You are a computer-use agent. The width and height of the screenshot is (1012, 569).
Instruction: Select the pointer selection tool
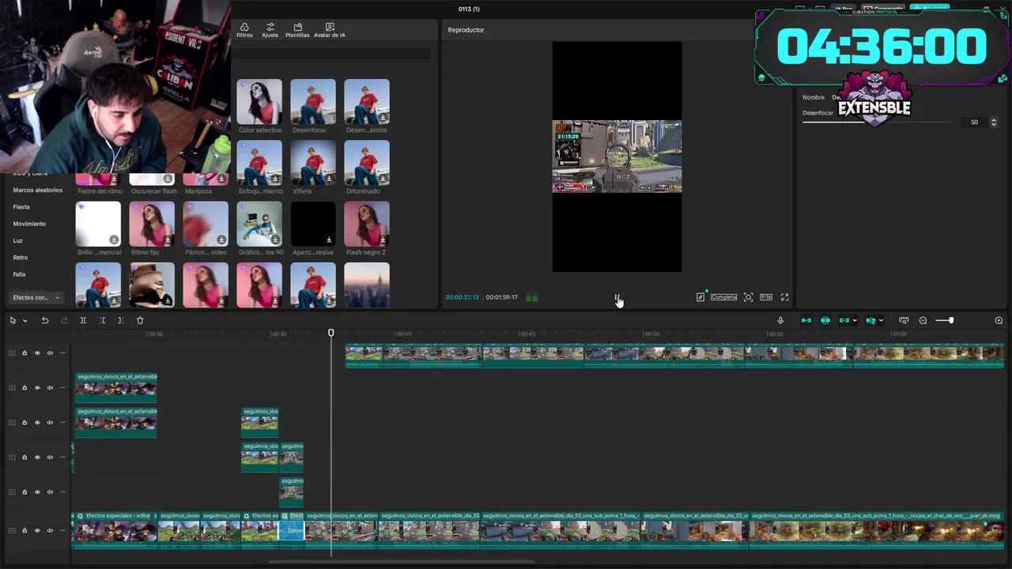(13, 320)
